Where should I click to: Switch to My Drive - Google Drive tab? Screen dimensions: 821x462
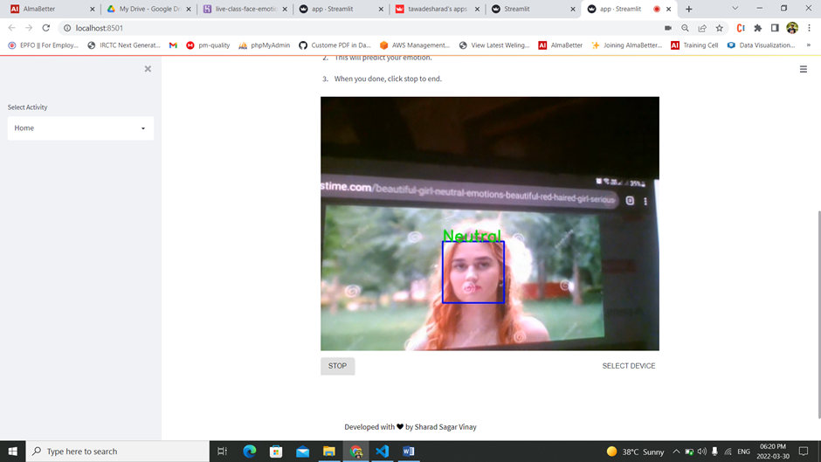coord(148,9)
